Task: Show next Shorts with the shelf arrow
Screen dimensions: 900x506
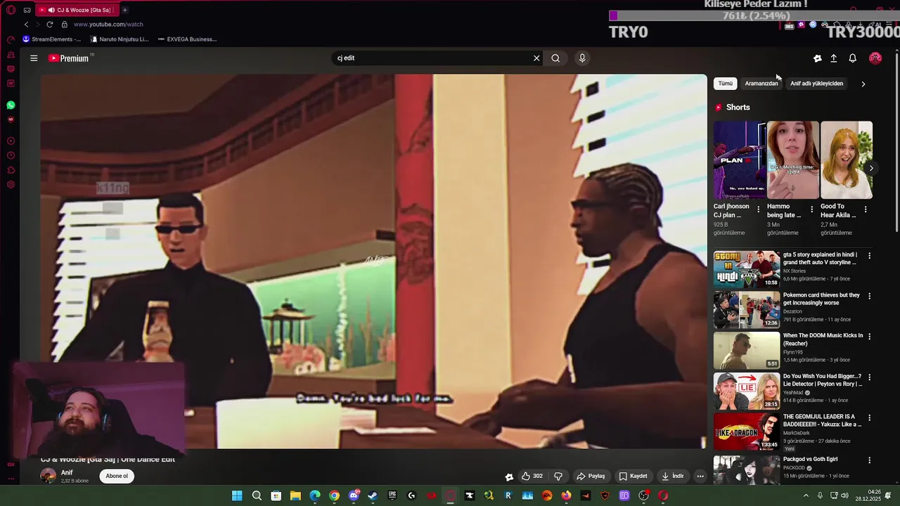Action: [871, 168]
